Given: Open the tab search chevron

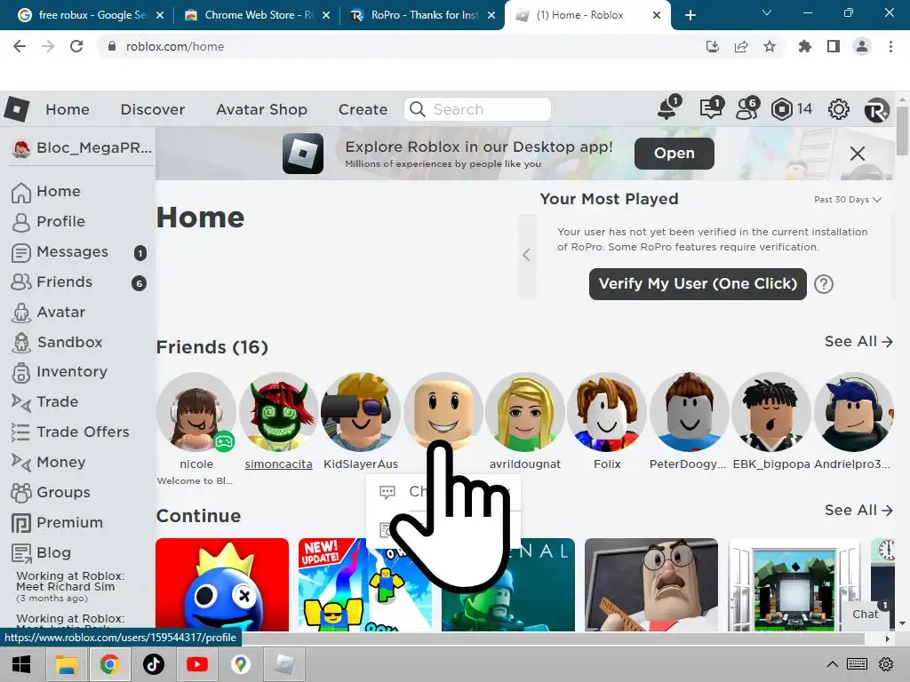Looking at the screenshot, I should coord(767,12).
